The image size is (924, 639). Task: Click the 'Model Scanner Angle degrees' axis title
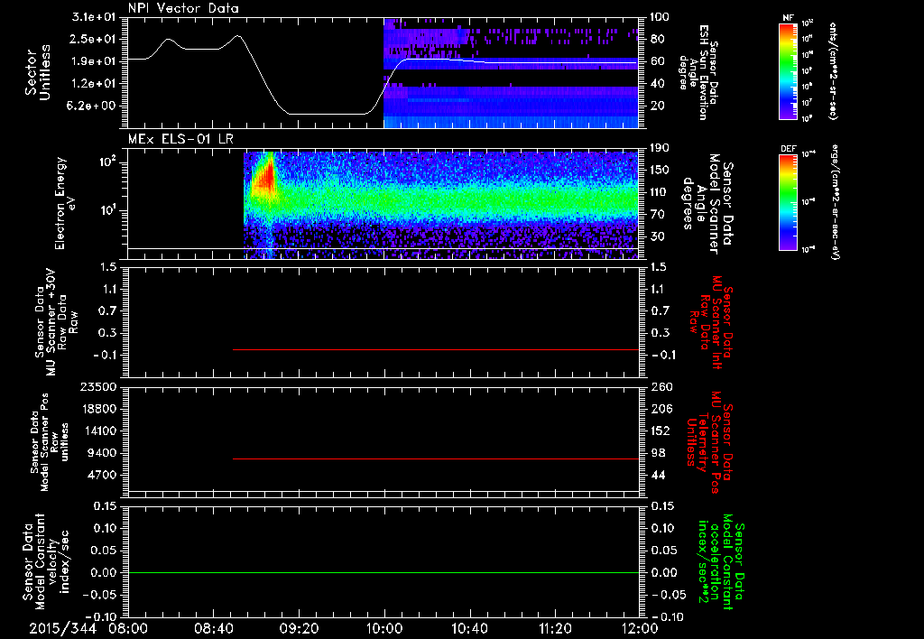coord(707,204)
